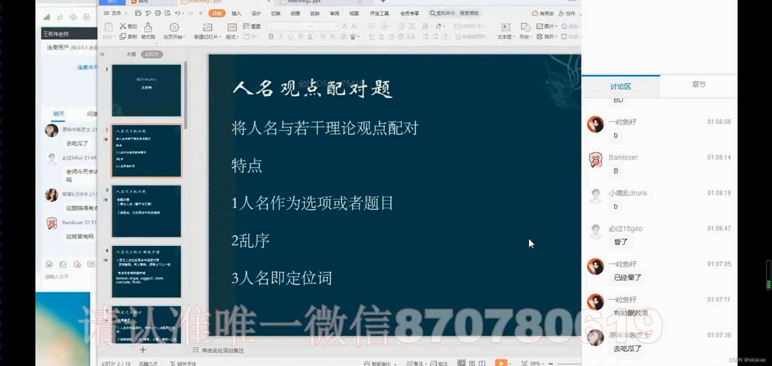Switch to Slide Sorter view icon
The width and height of the screenshot is (772, 366).
pyautogui.click(x=472, y=363)
